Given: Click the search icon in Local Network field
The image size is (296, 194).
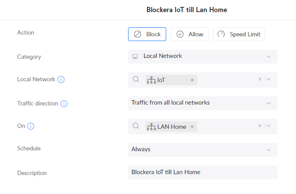Looking at the screenshot, I should click(x=136, y=79).
